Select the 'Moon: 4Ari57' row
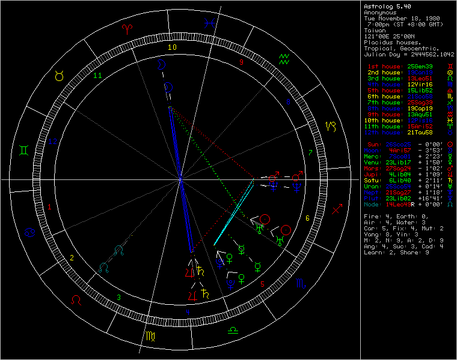457x360 pixels. pyautogui.click(x=409, y=151)
